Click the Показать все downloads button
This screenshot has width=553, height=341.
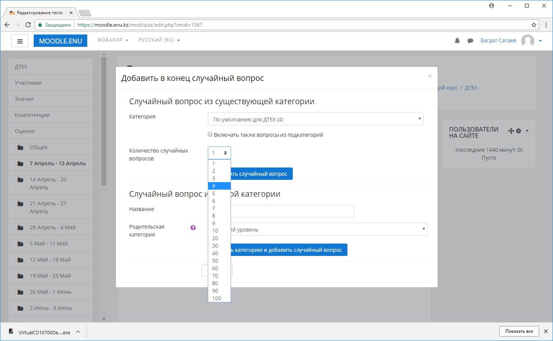[x=519, y=331]
